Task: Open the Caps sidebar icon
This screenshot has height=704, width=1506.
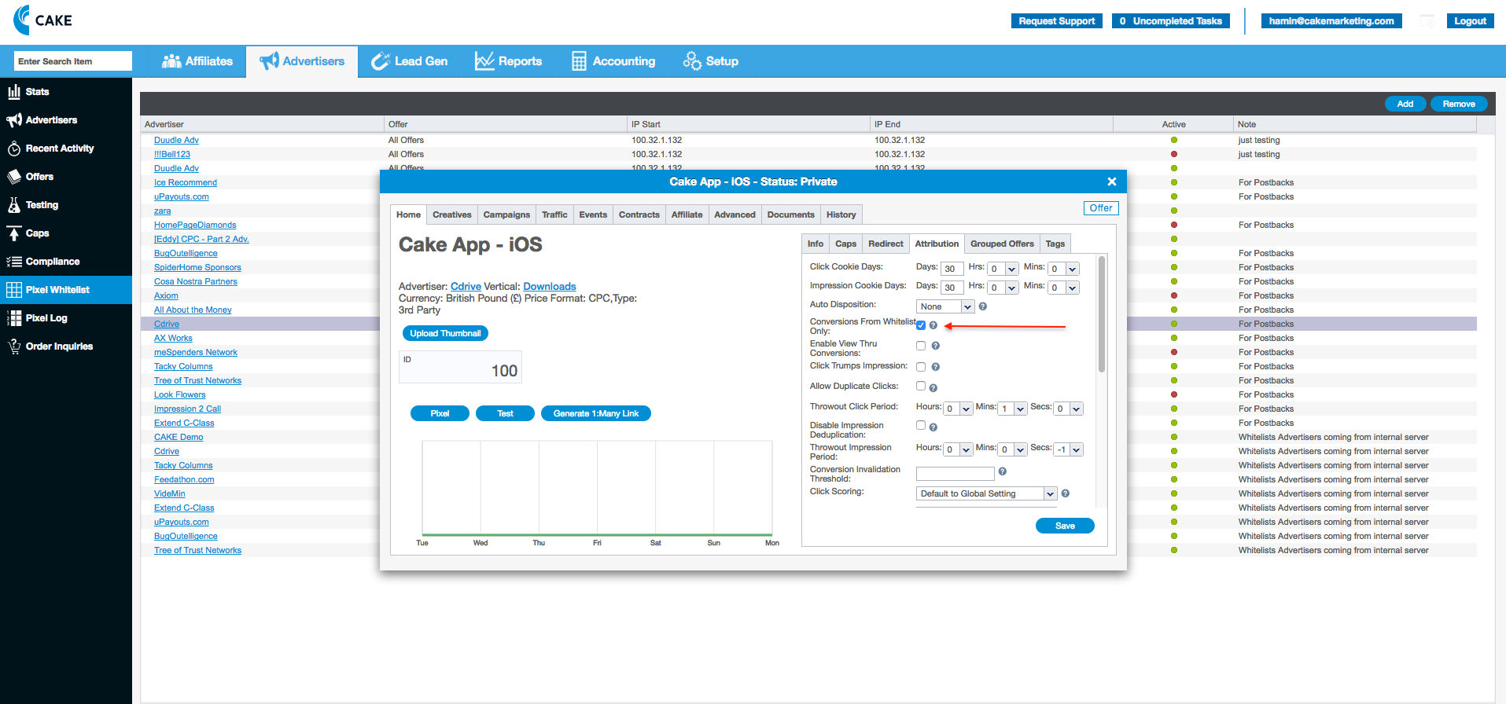Action: point(14,233)
